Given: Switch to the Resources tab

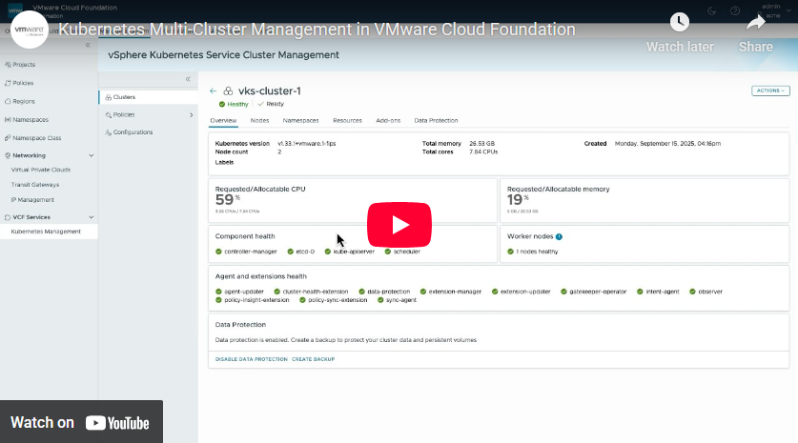Looking at the screenshot, I should pyautogui.click(x=347, y=121).
